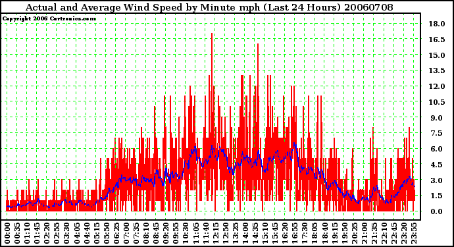Screen dimensions: 454x247
Task: Click the 07:35 time label
Action: [x=136, y=233]
